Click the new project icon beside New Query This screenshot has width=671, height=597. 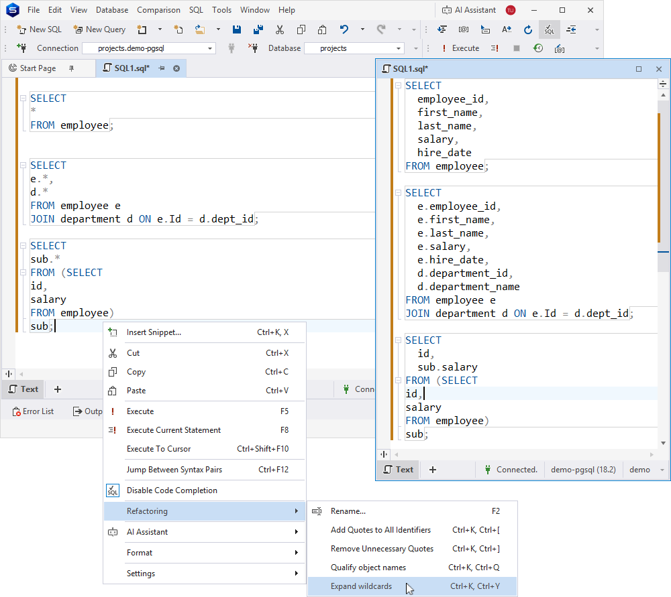pos(142,29)
